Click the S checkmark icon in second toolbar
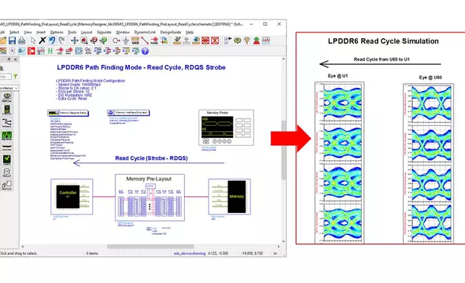Image resolution: width=465 pixels, height=283 pixels. coord(22,51)
